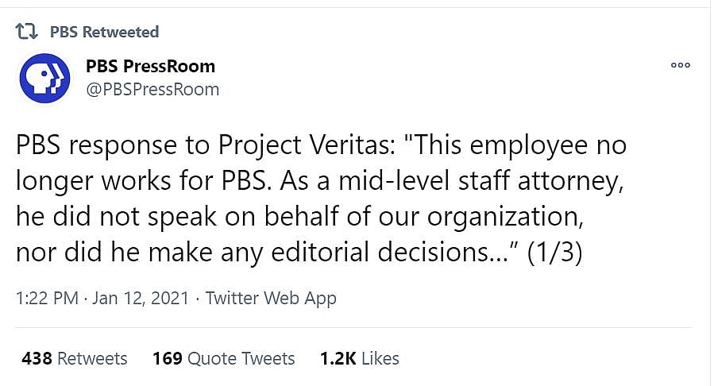Open the Twitter Web App source link
Screen dimensions: 714x386
pos(271,299)
